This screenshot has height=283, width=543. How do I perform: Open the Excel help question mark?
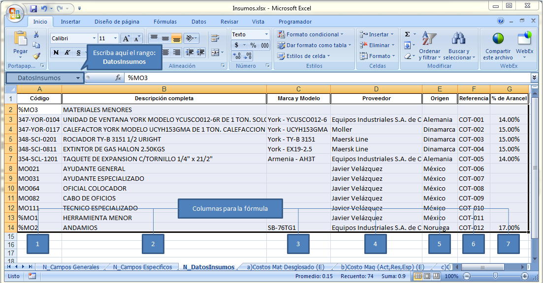pyautogui.click(x=501, y=21)
